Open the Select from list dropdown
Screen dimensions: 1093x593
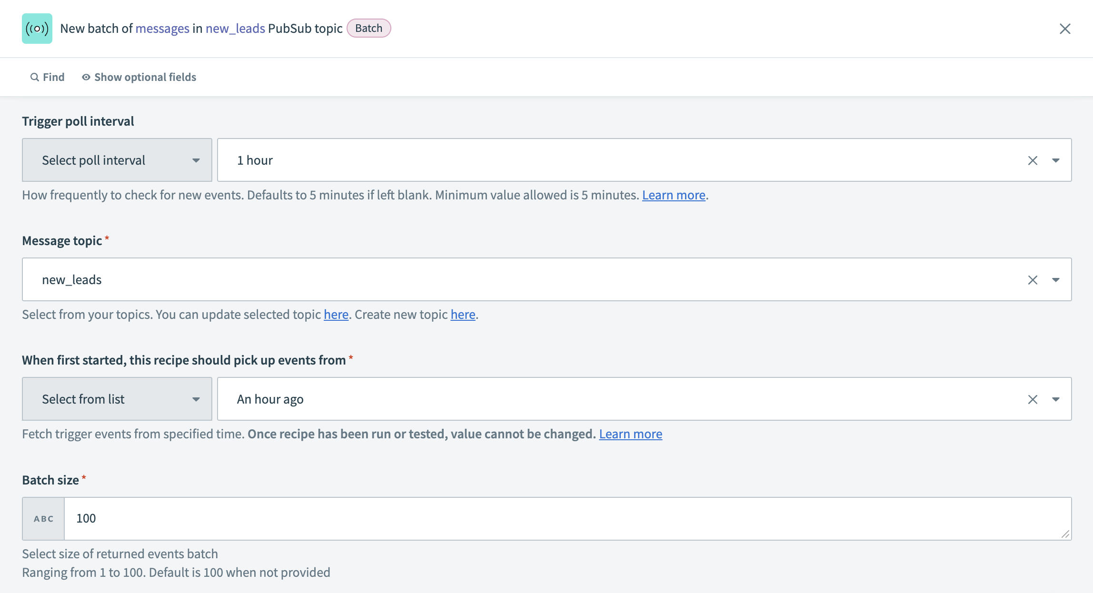point(117,399)
